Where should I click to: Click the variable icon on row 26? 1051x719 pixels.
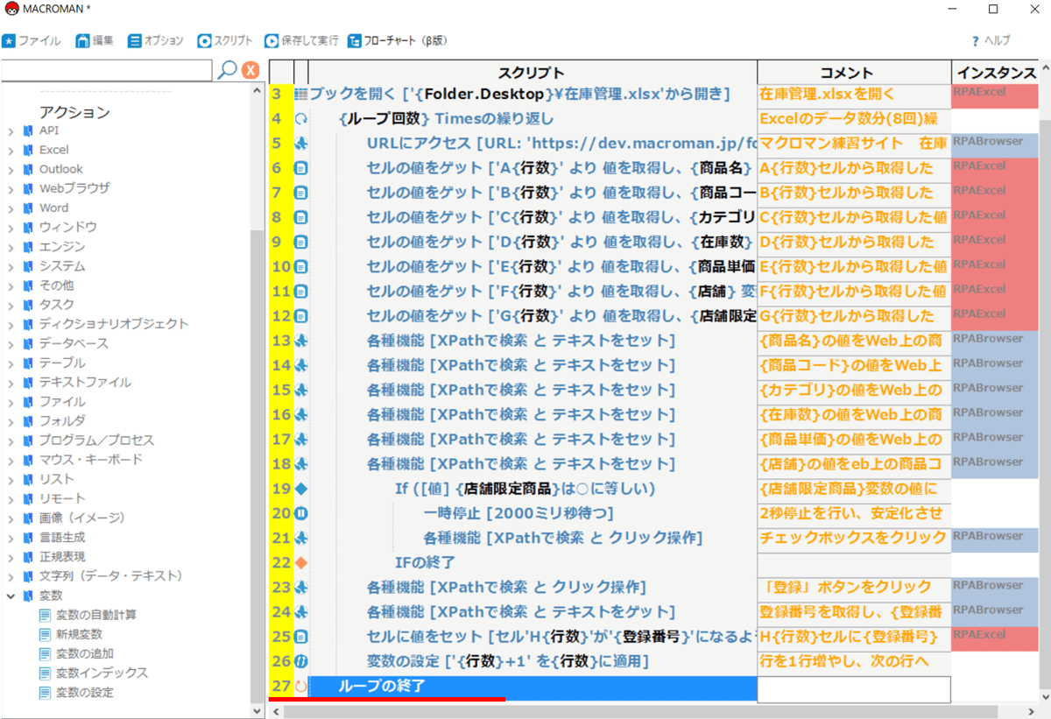[x=301, y=661]
